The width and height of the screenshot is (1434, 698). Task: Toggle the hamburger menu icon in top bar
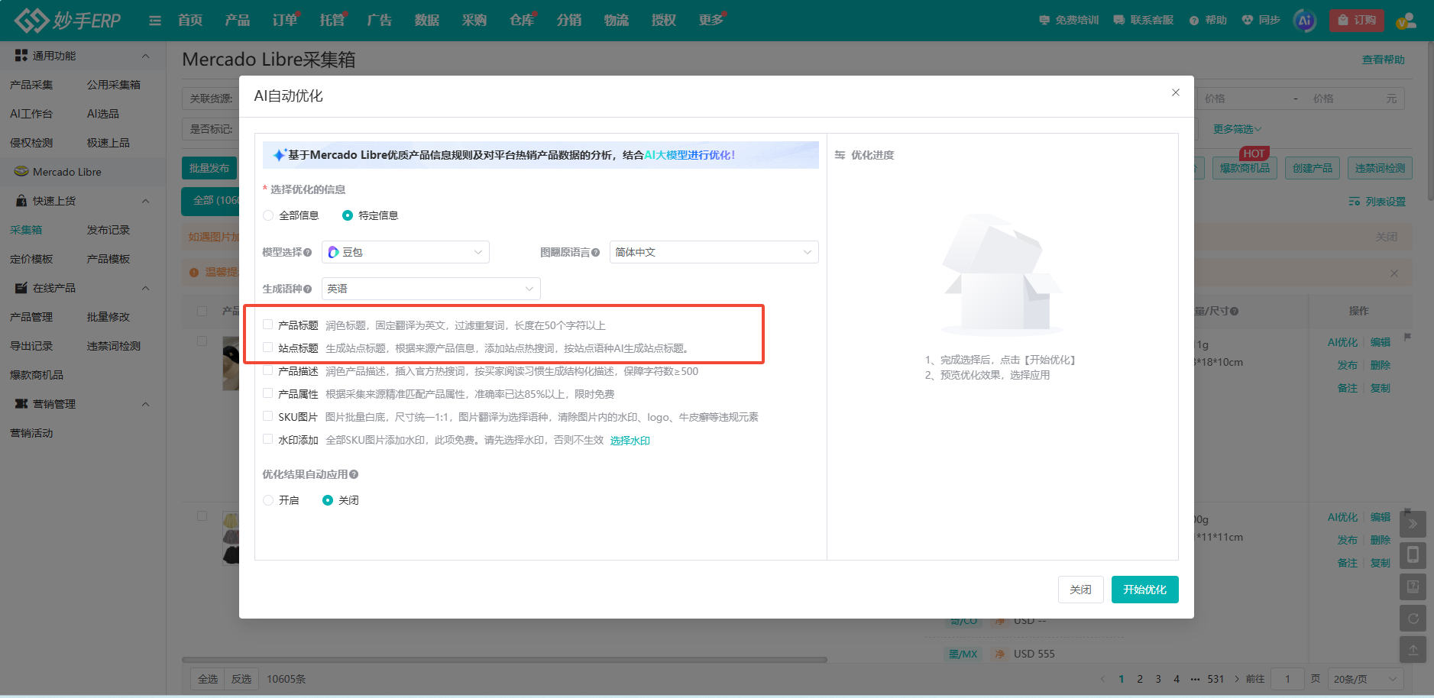pyautogui.click(x=155, y=21)
